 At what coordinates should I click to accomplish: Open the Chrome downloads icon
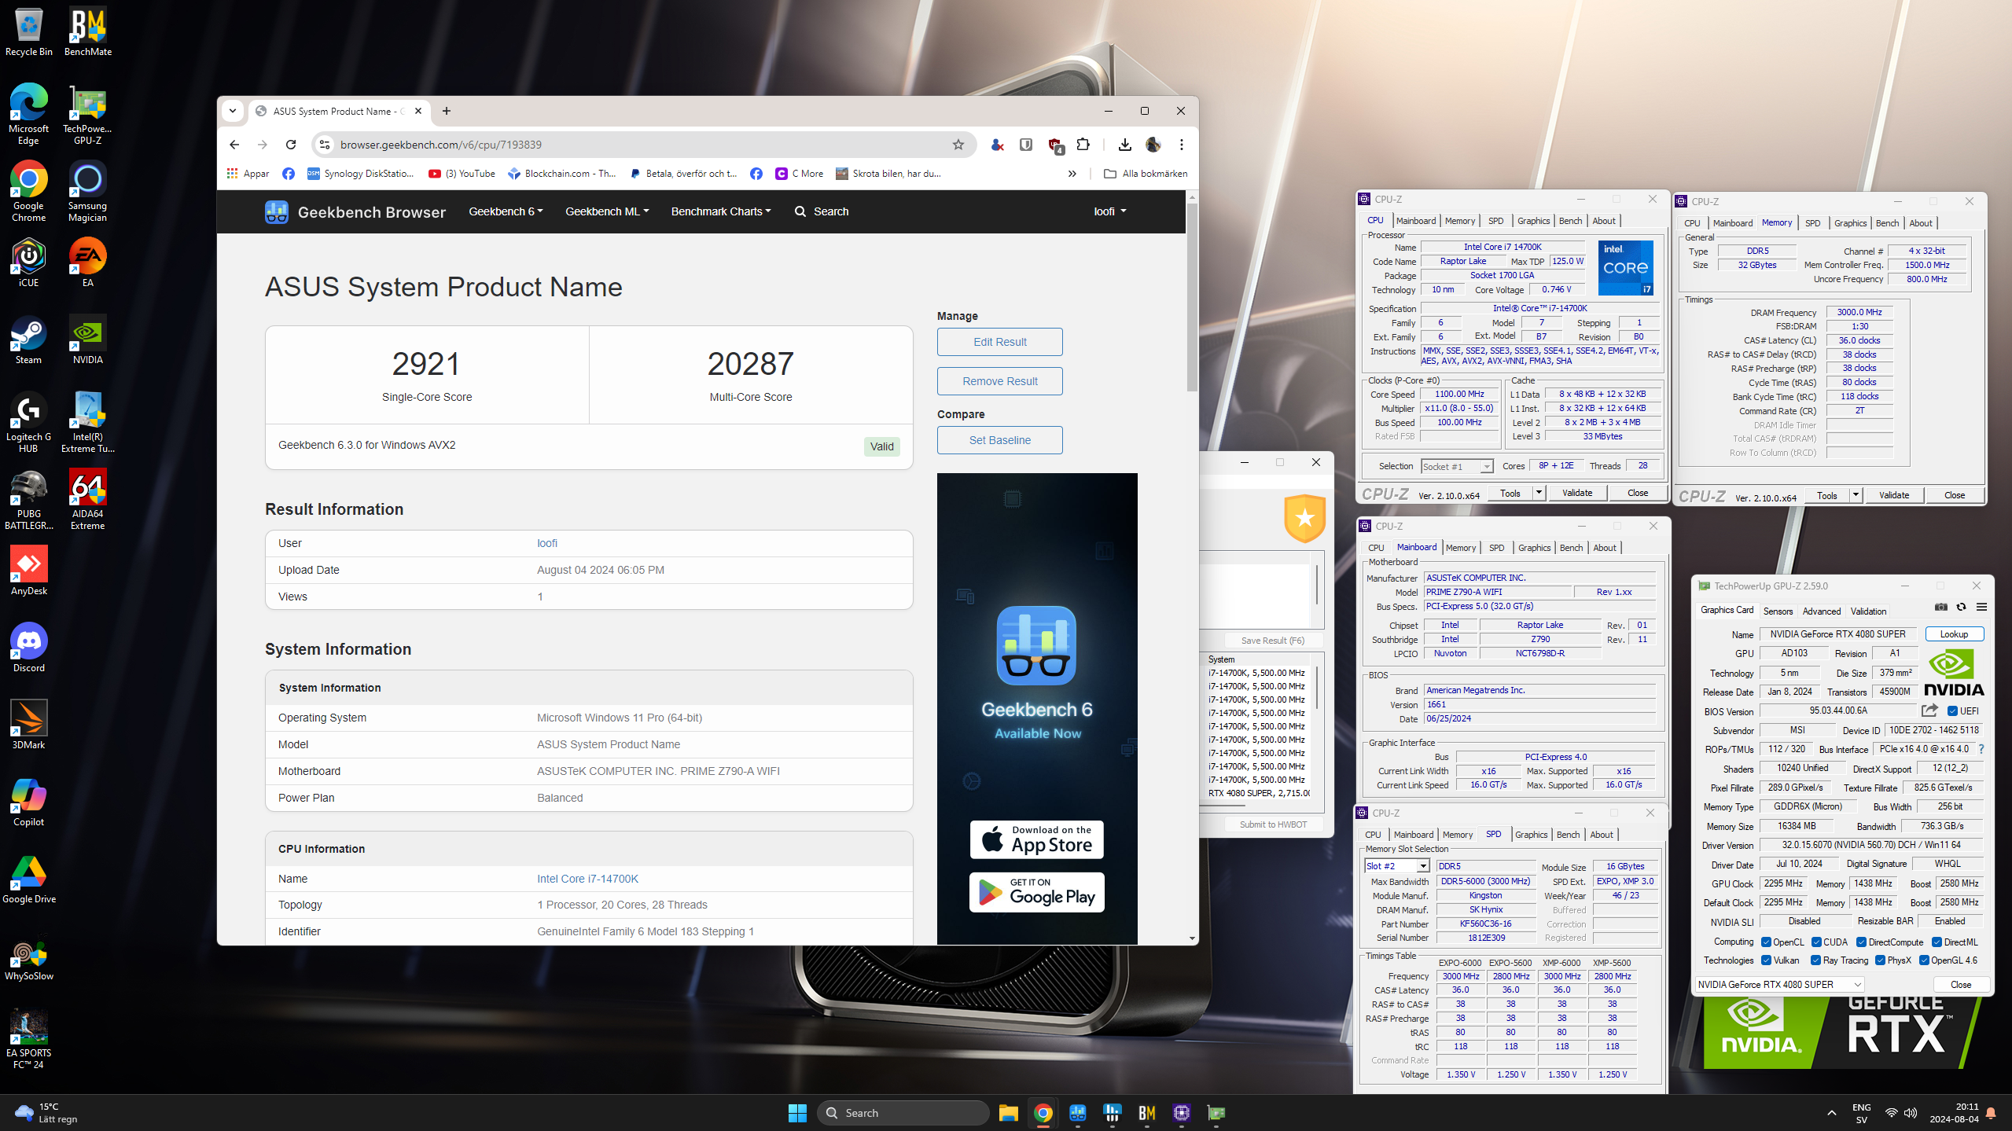[1124, 145]
